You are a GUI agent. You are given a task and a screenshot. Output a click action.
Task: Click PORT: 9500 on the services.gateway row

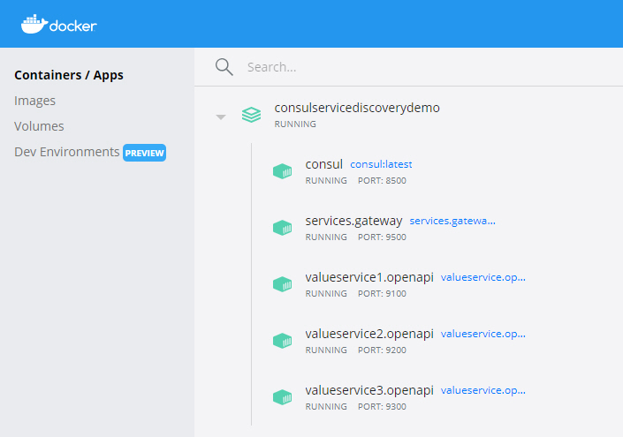click(382, 237)
